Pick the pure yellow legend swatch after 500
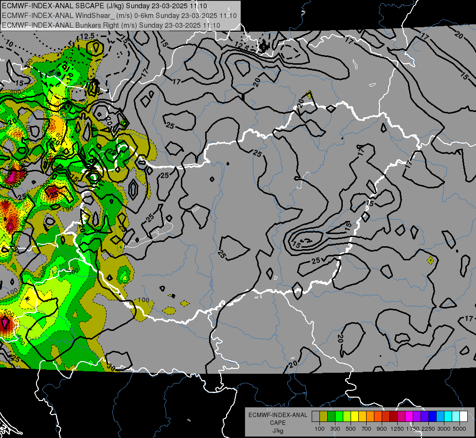The width and height of the screenshot is (476, 438). tap(354, 416)
